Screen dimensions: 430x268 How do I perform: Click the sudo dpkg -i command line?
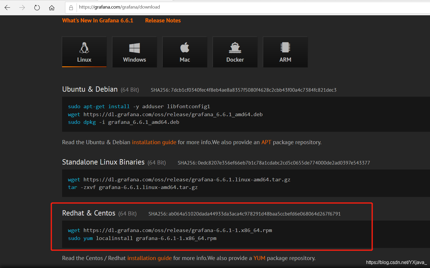click(x=124, y=122)
